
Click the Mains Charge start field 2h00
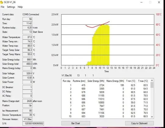click(x=28, y=101)
